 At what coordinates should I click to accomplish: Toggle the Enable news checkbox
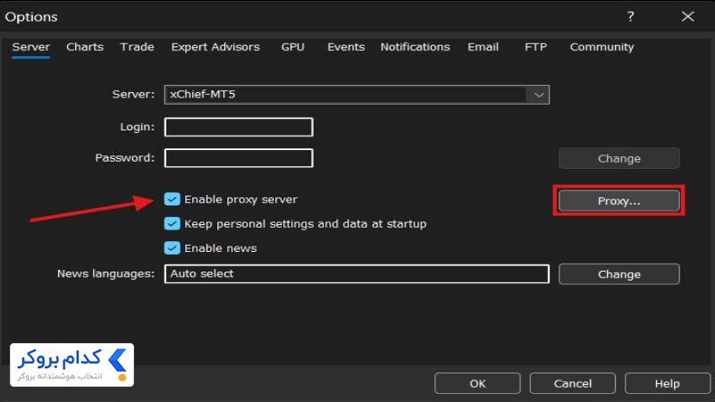[172, 248]
